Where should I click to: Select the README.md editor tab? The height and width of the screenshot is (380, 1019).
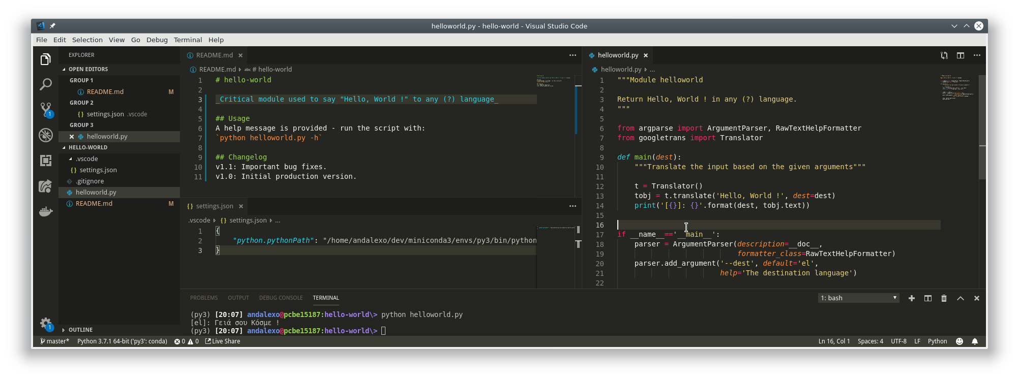(x=214, y=55)
